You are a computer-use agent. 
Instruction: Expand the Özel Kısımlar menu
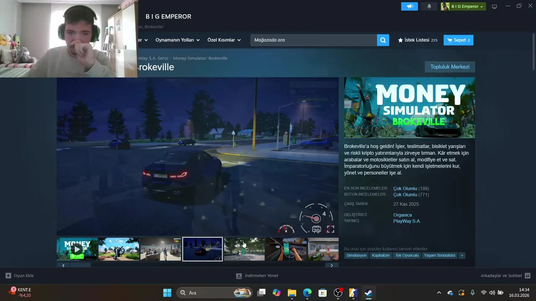224,40
